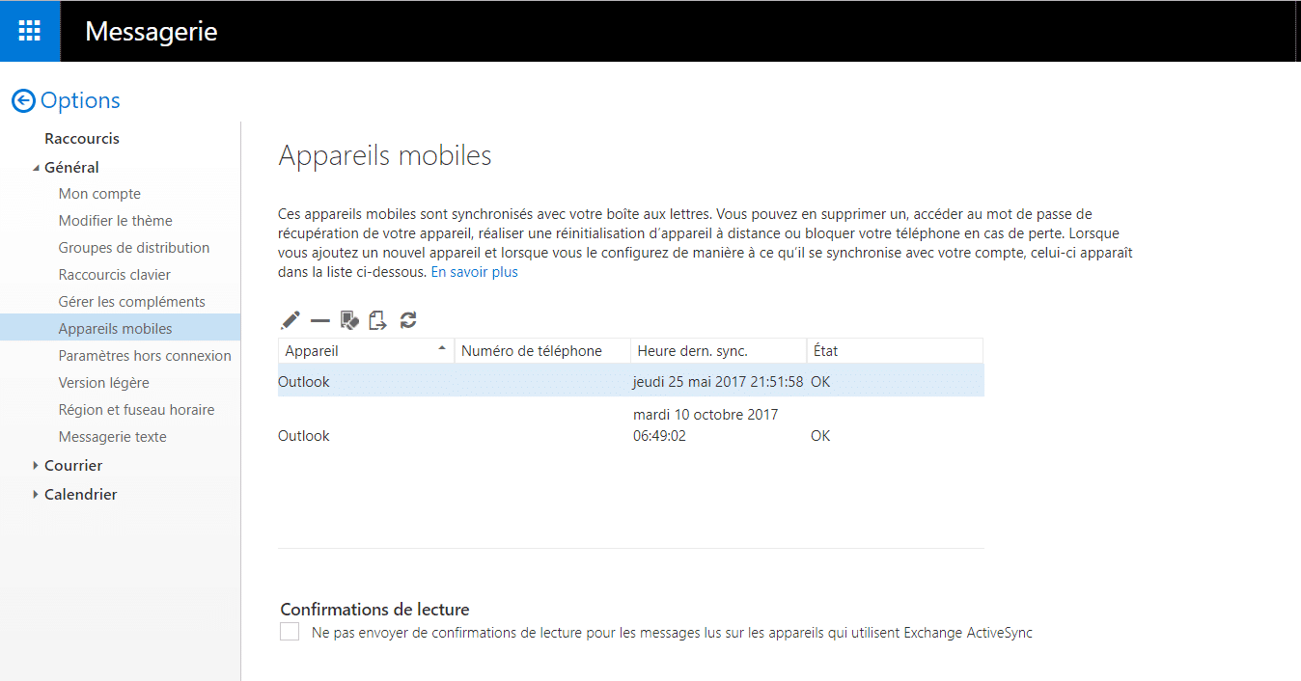Select Mon compte in sidebar
This screenshot has height=681, width=1301.
pos(99,194)
